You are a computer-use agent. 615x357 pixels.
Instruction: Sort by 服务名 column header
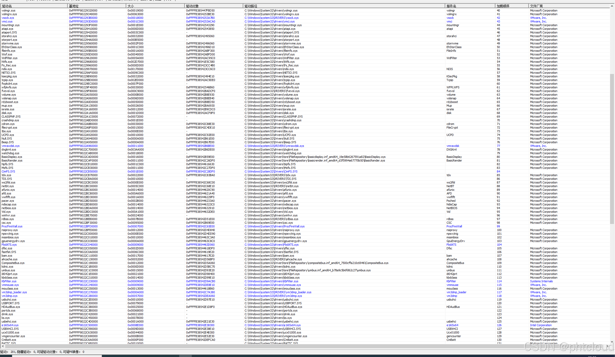click(x=451, y=6)
